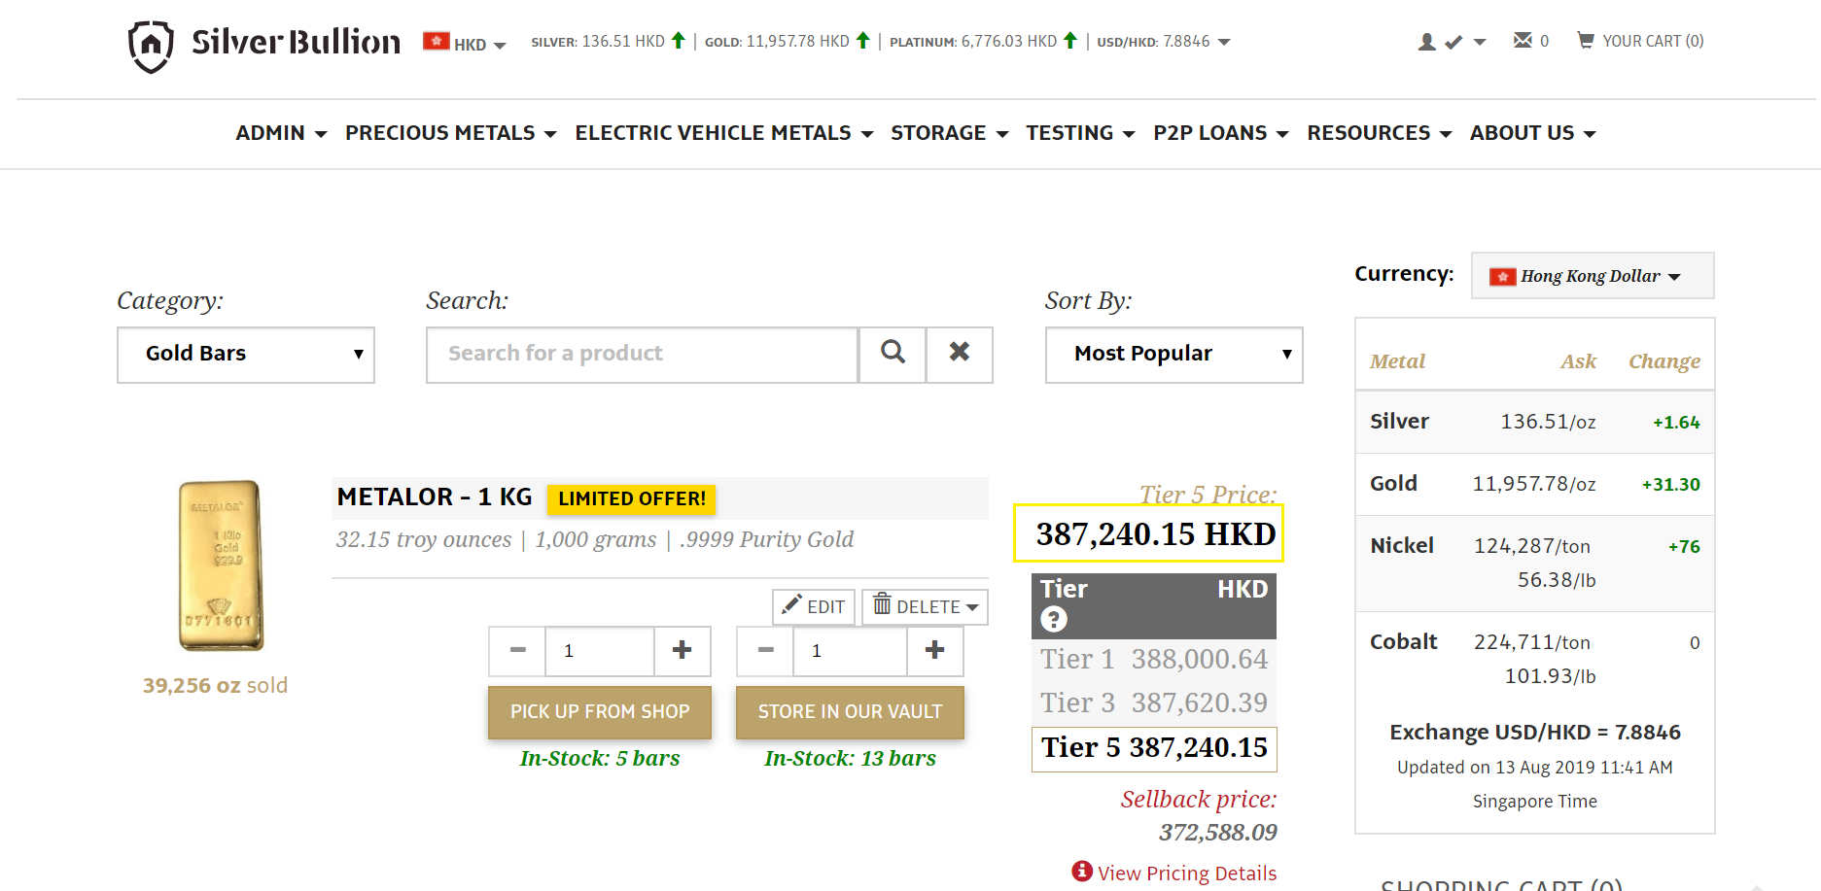Open the account user icon menu
1821x891 pixels.
pos(1425,41)
